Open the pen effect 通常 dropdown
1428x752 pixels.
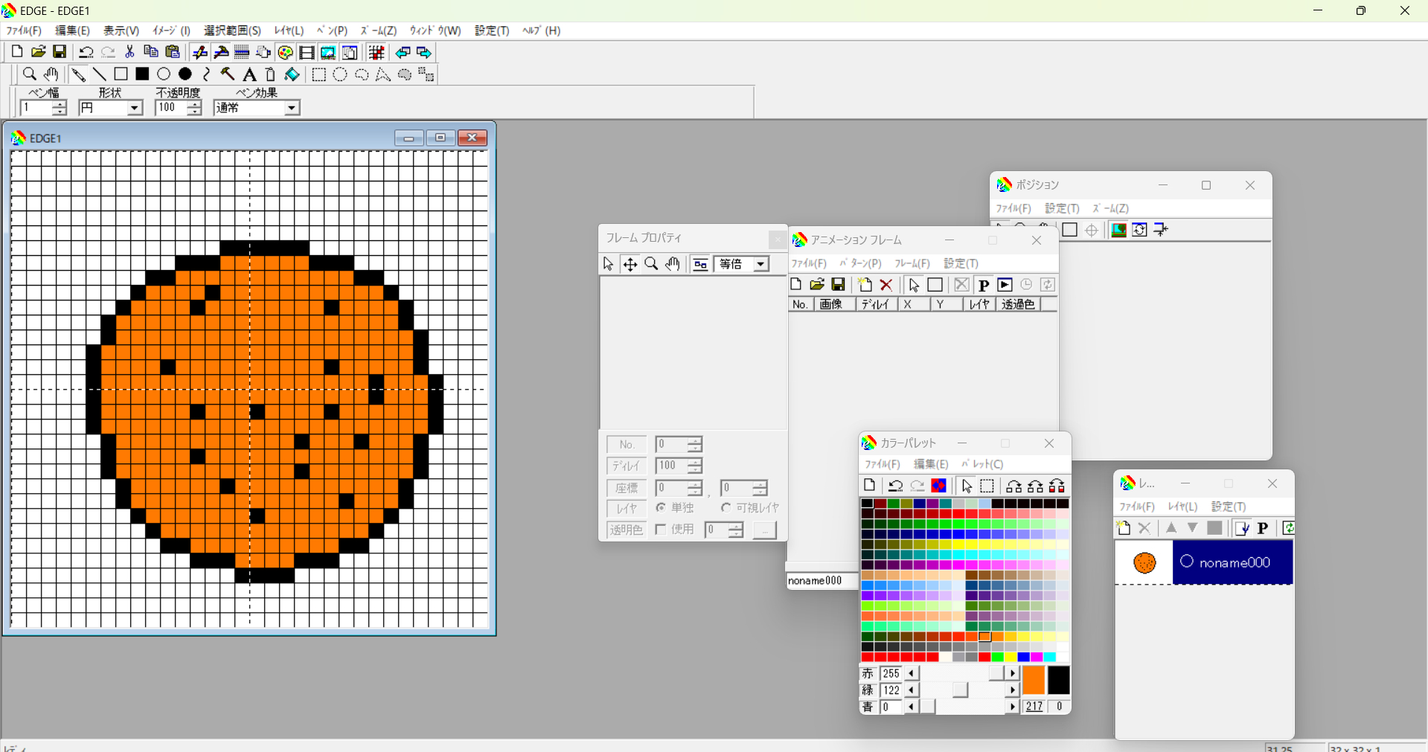pyautogui.click(x=291, y=108)
